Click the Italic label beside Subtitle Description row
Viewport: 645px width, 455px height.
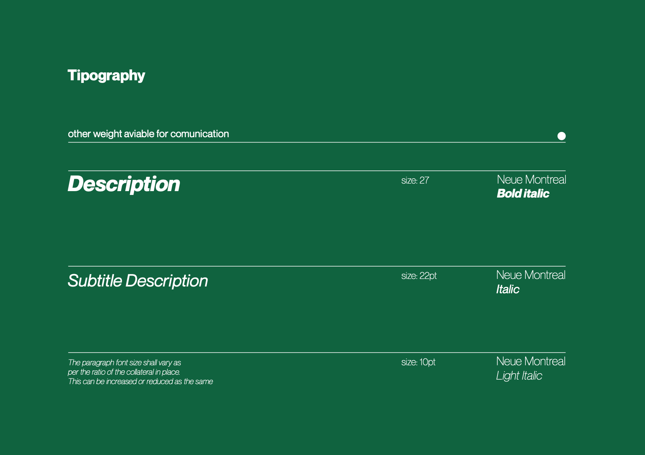507,290
